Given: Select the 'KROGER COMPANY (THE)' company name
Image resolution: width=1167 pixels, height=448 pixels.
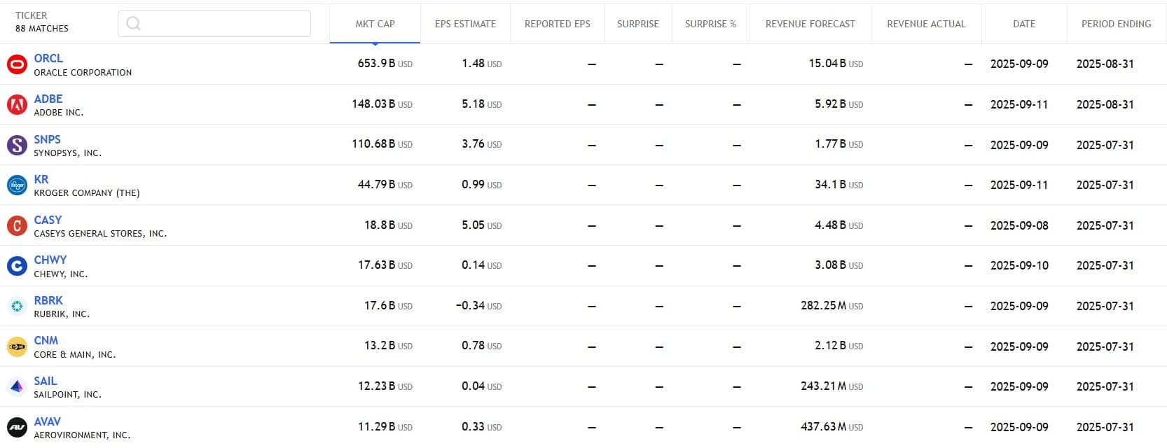Looking at the screenshot, I should coord(87,193).
